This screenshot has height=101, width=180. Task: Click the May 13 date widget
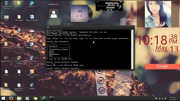tap(166, 49)
